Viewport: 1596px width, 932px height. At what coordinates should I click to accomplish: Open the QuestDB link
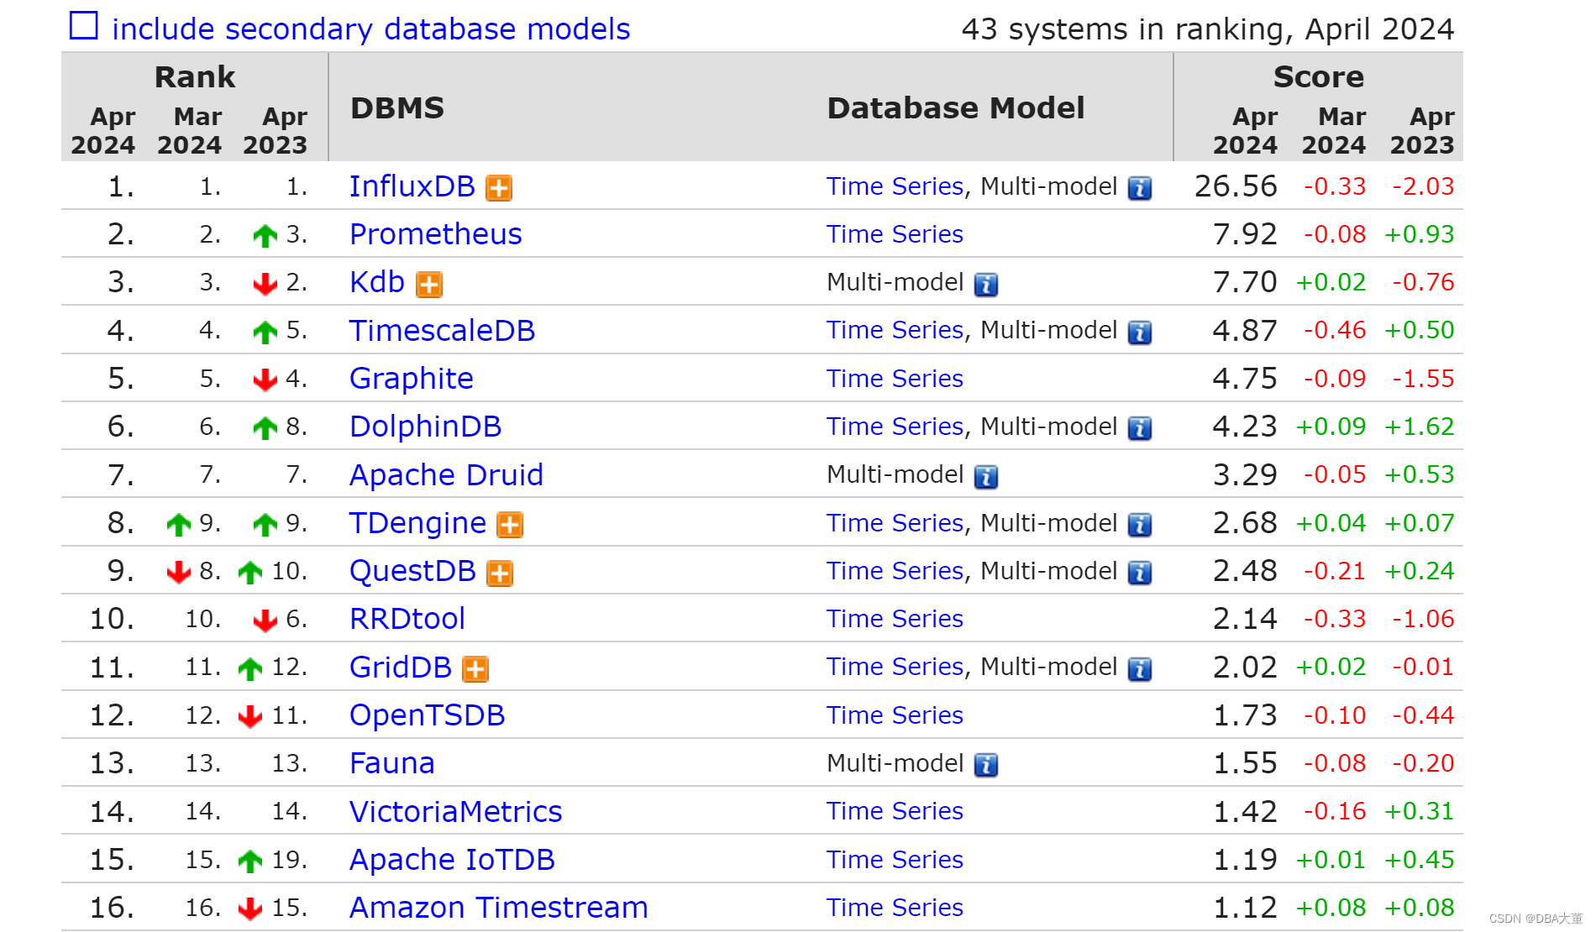click(413, 571)
